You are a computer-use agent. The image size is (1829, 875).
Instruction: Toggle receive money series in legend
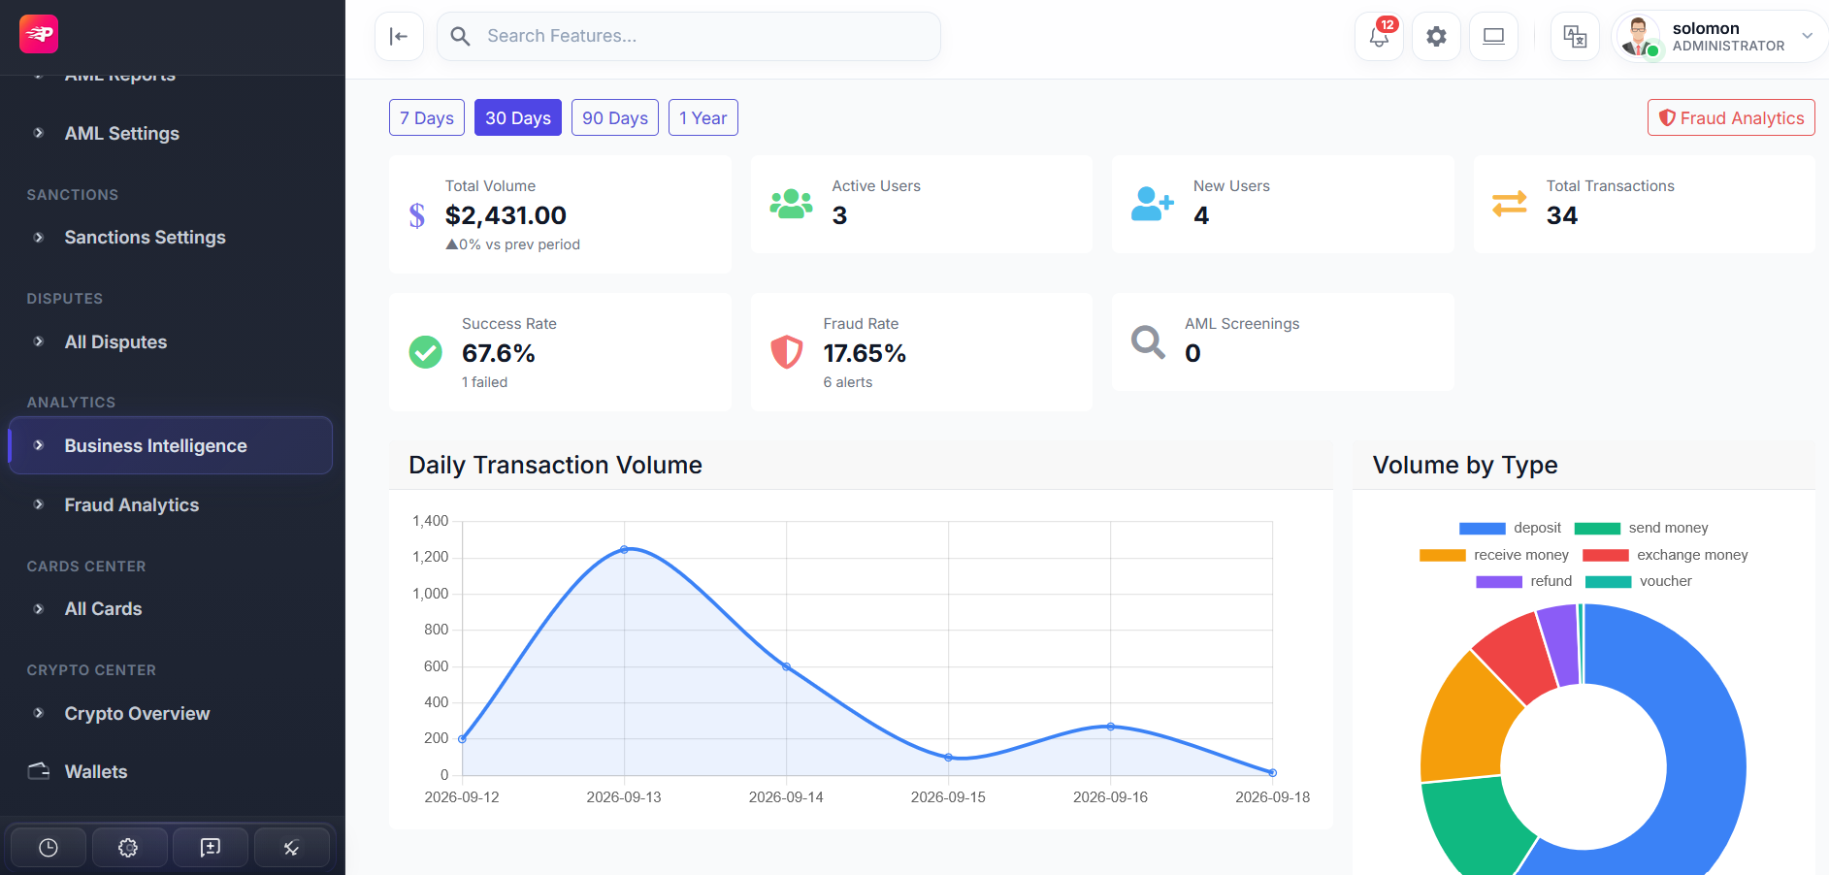(x=1493, y=555)
